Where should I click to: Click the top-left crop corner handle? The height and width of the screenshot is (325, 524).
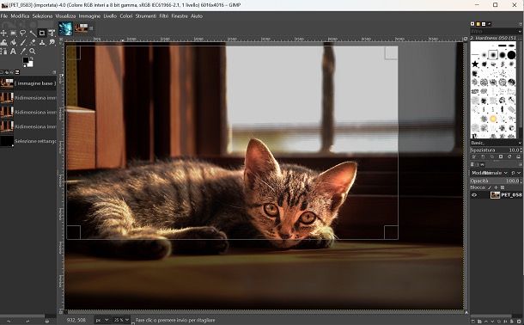(74, 52)
